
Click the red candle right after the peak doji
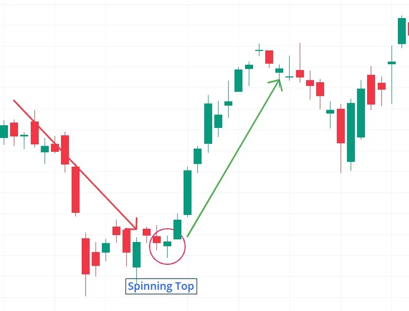click(269, 57)
